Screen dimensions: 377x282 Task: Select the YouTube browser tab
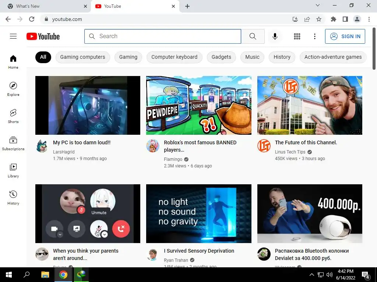point(135,6)
